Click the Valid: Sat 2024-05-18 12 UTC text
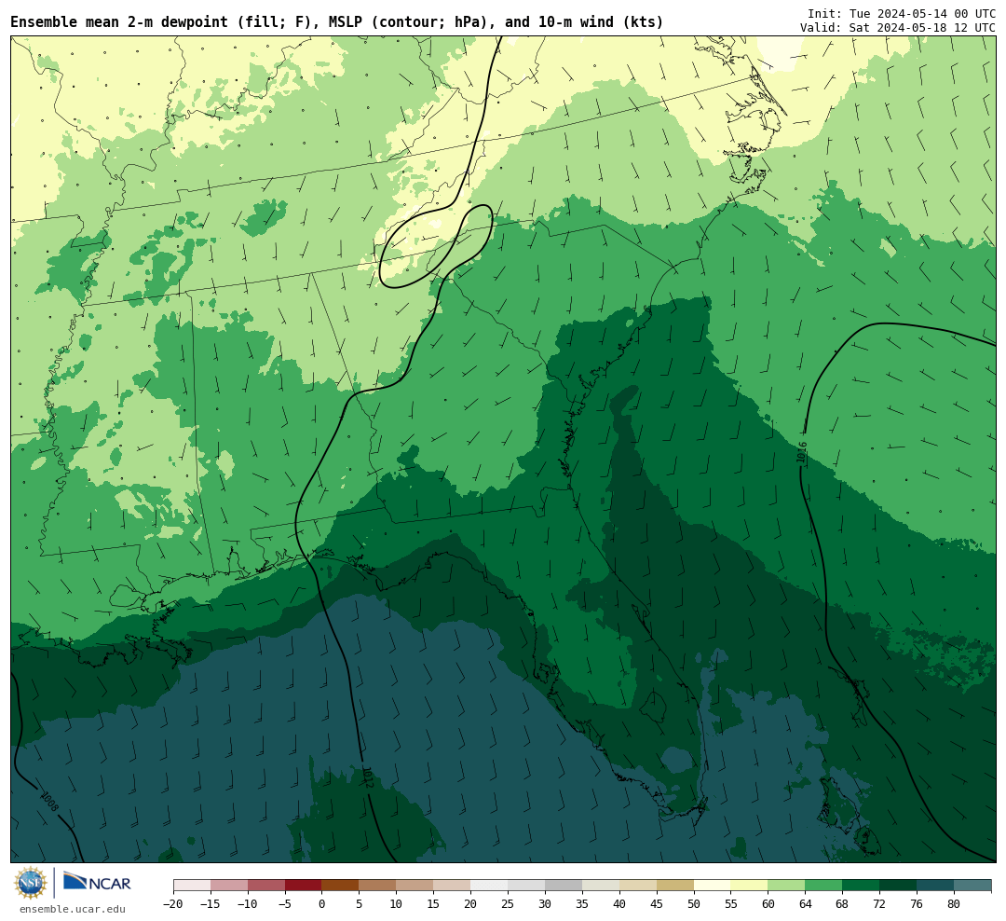This screenshot has height=921, width=1006. (898, 28)
